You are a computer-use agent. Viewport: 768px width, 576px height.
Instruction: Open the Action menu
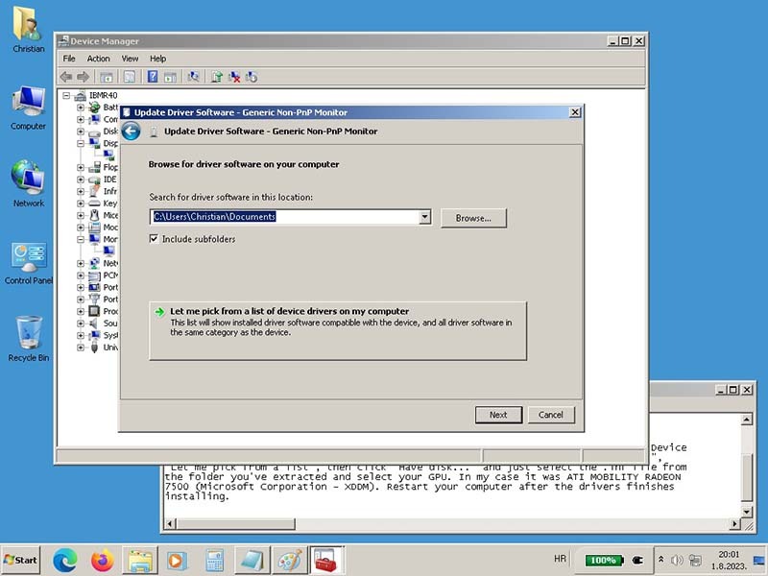(x=99, y=59)
